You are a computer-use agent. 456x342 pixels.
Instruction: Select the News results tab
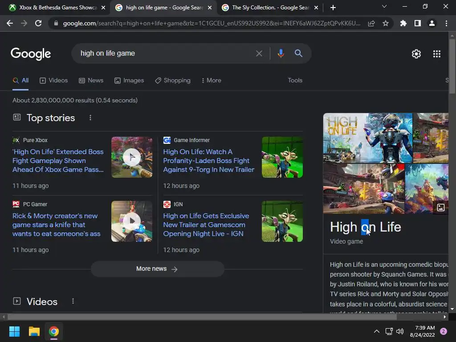91,80
